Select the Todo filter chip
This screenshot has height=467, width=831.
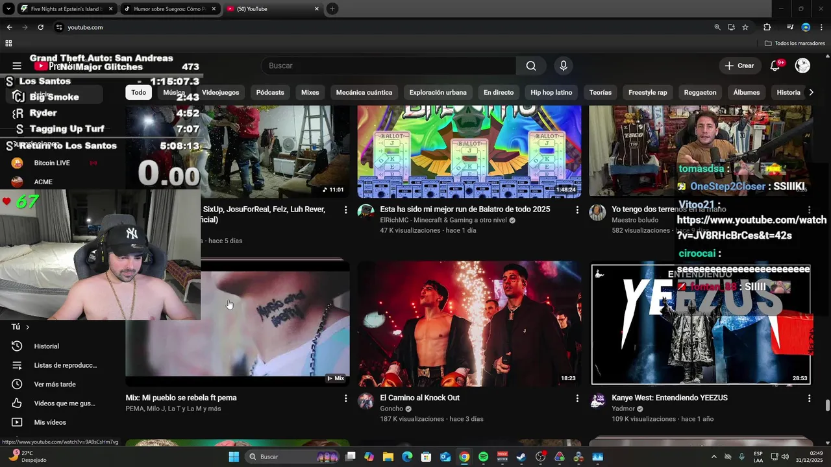click(x=139, y=92)
